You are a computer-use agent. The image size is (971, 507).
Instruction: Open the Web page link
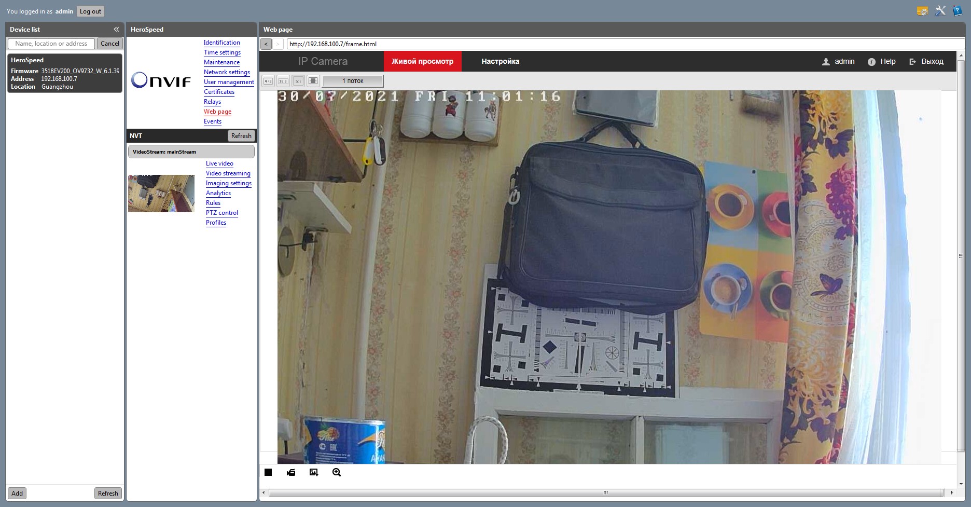click(217, 112)
